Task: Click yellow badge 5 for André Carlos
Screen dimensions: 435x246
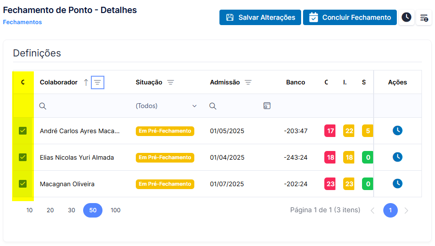Action: (x=368, y=131)
